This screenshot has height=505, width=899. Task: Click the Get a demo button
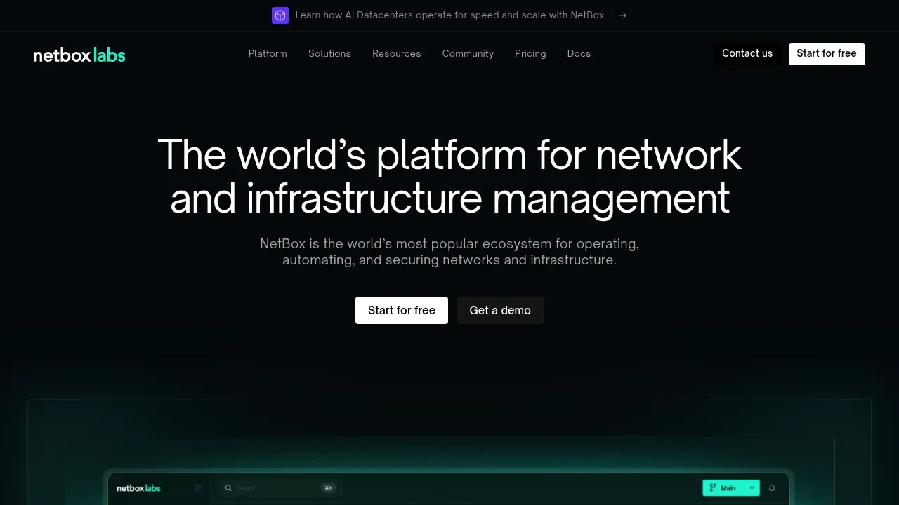coord(500,310)
